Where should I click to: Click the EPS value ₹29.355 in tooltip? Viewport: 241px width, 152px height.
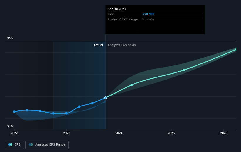[148, 14]
